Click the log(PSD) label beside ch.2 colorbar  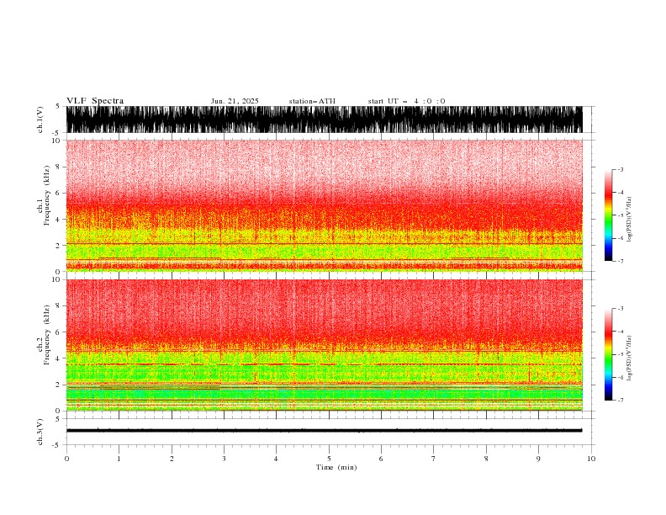pyautogui.click(x=630, y=358)
